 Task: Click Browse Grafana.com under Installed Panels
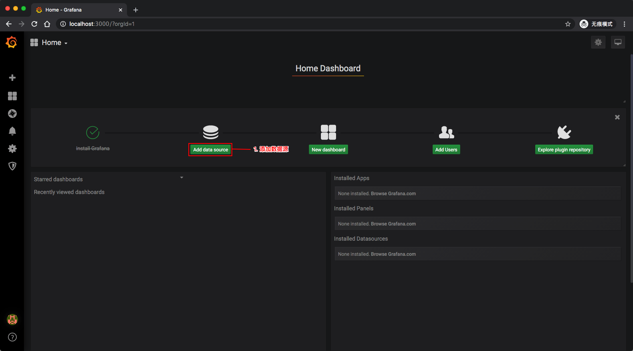tap(394, 224)
